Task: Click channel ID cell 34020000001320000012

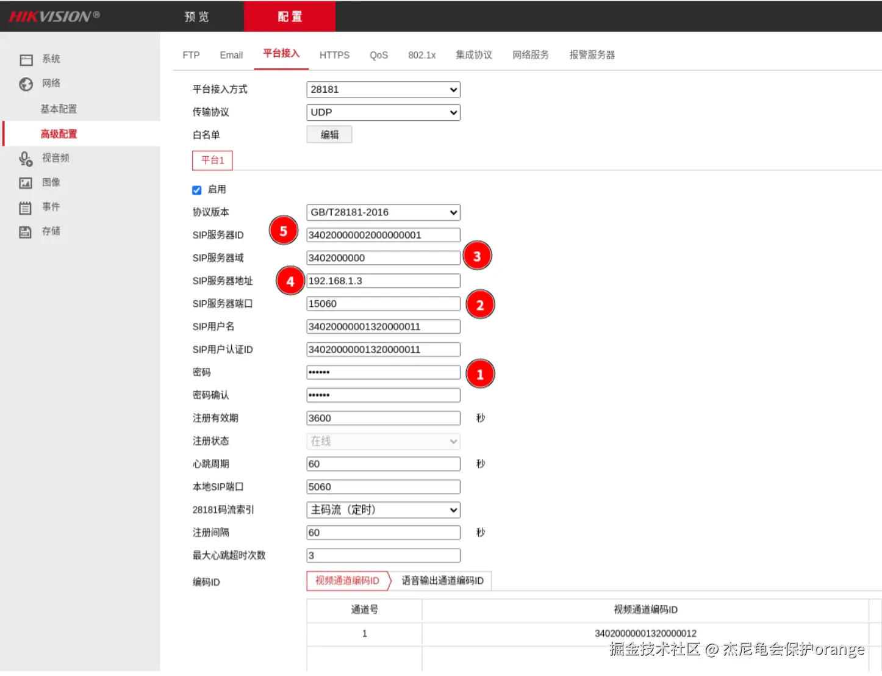Action: pos(645,634)
